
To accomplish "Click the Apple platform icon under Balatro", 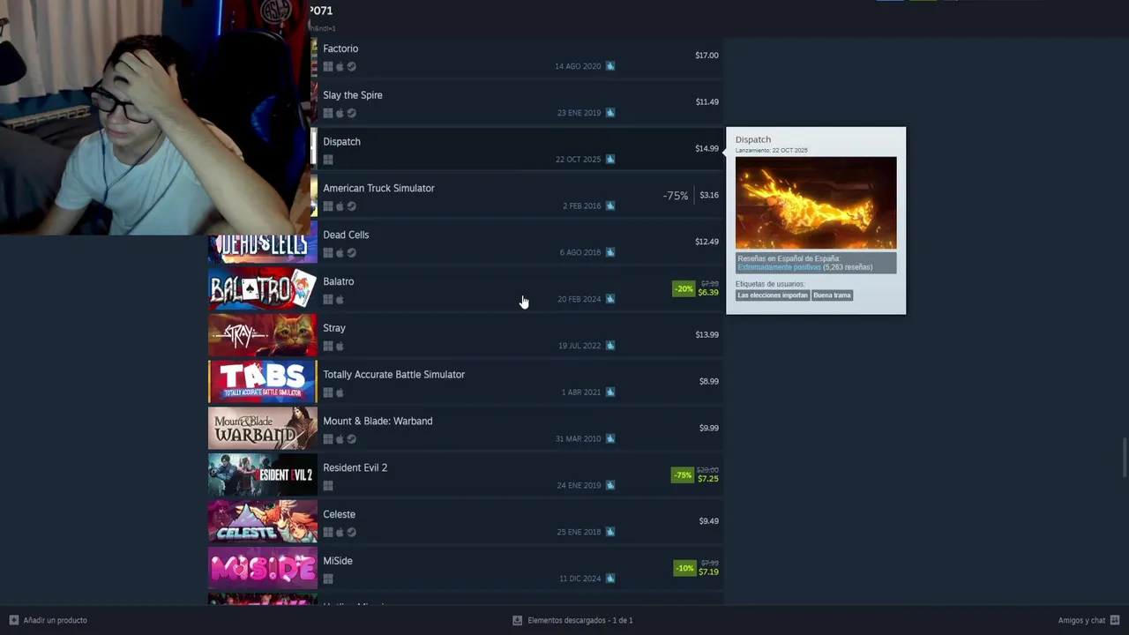I will tap(340, 300).
